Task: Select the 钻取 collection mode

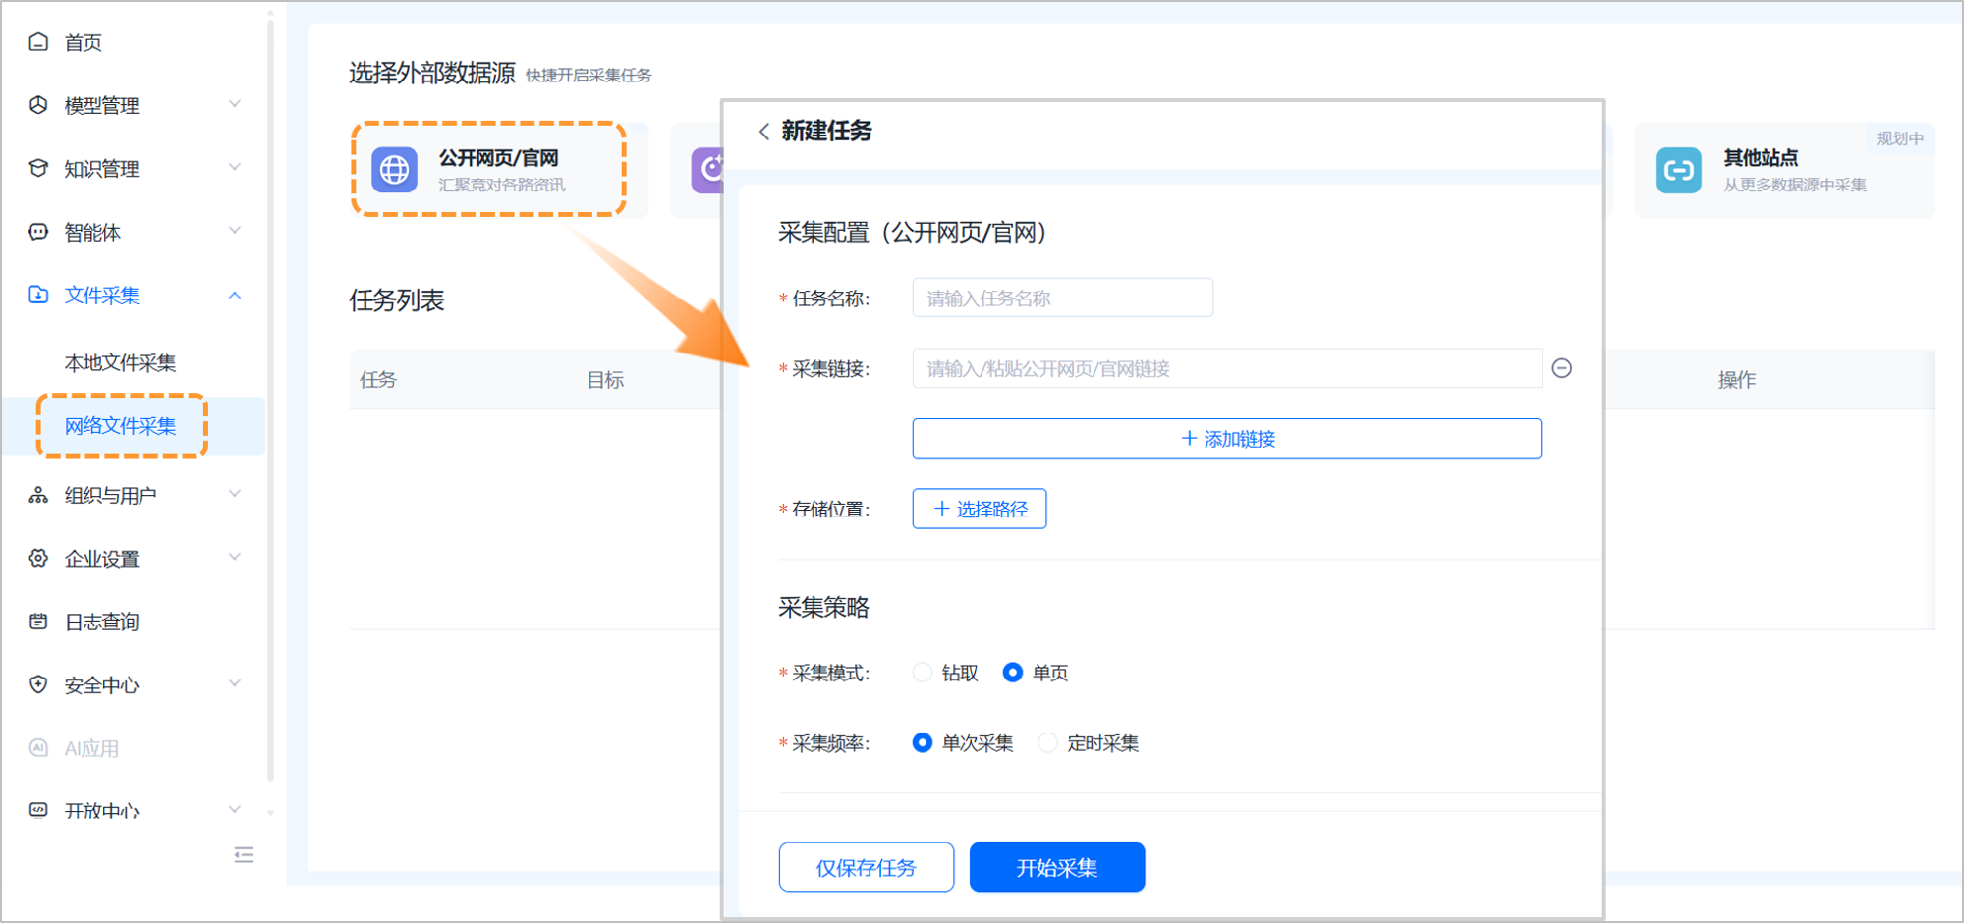Action: pos(923,673)
